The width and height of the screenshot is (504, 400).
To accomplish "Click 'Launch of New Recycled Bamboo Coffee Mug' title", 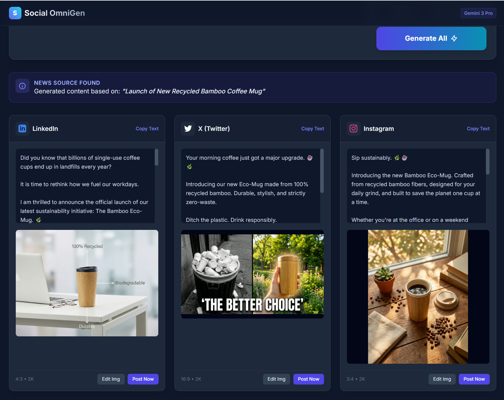I will click(194, 91).
